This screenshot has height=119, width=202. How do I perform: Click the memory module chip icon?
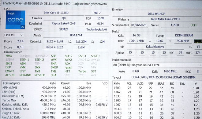[x=198, y=41]
